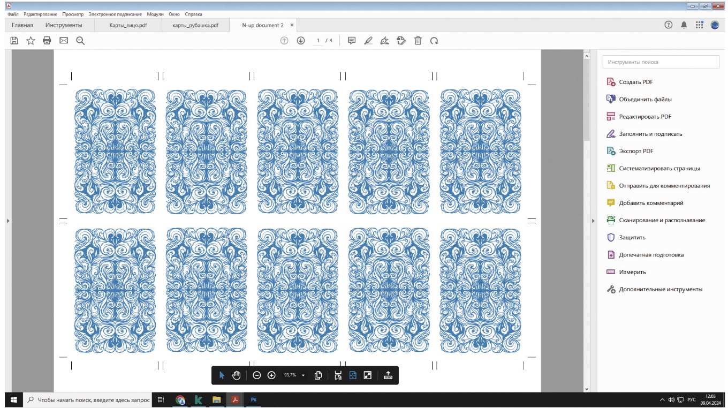Rotate page clockwise icon
The width and height of the screenshot is (728, 408).
(x=434, y=41)
